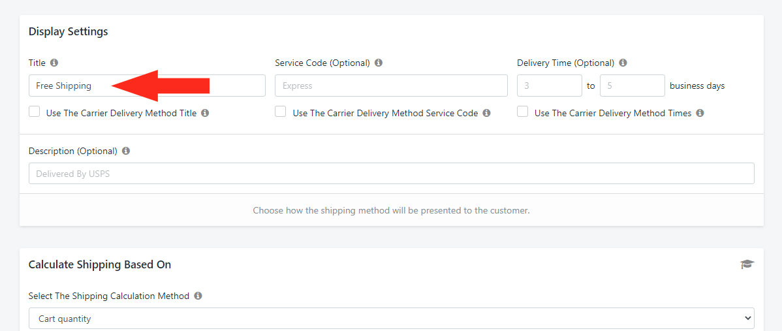782x331 pixels.
Task: Open the Cart quantity calculation method dropdown
Action: tap(392, 318)
